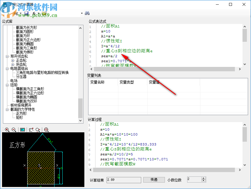Select 截面为圆形 in formula library
The image size is (251, 189).
(x=25, y=32)
